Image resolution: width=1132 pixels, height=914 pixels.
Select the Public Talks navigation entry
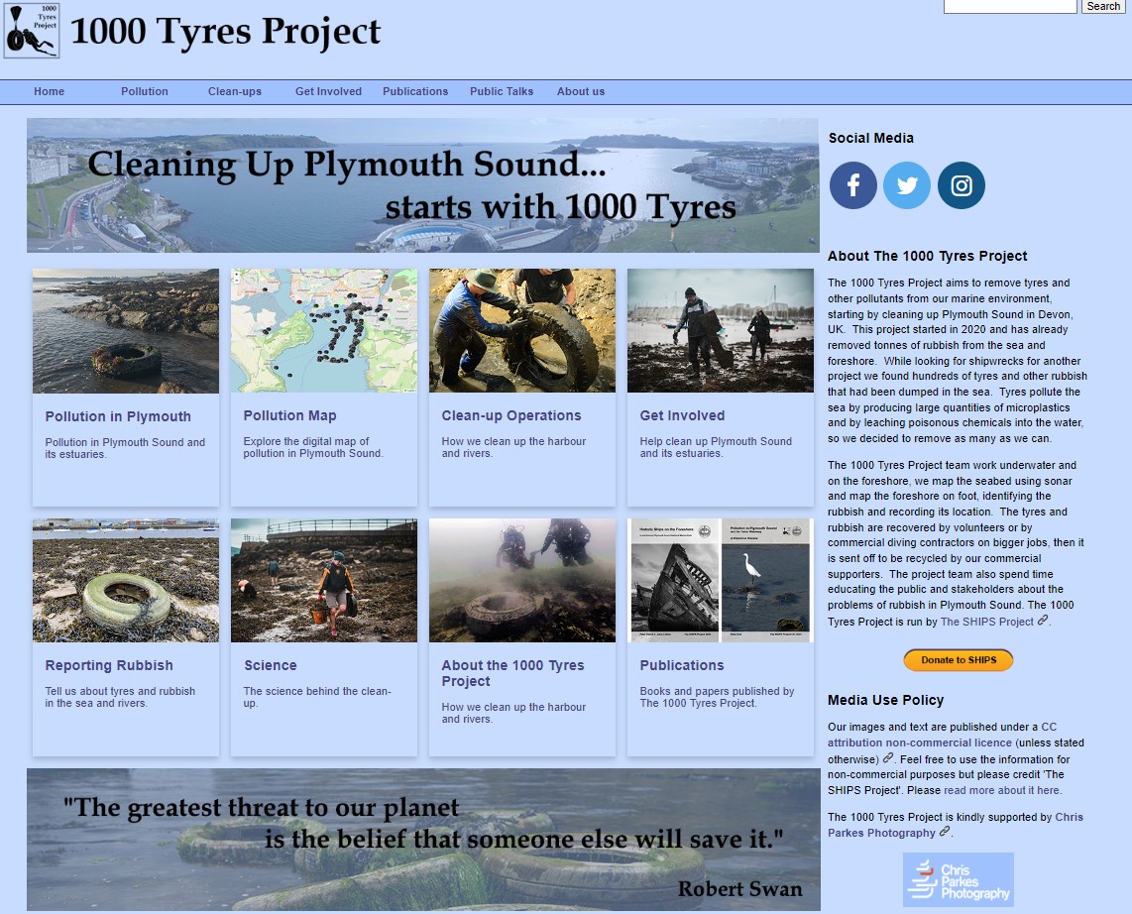coord(502,91)
